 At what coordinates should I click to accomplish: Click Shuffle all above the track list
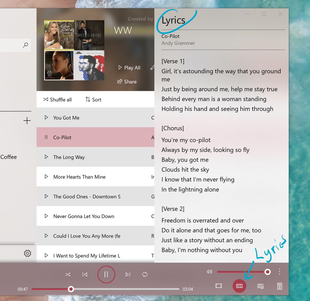[x=57, y=99]
